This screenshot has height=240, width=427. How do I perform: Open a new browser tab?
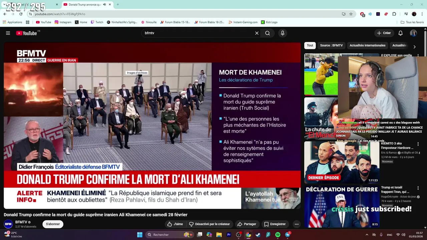[x=118, y=5]
